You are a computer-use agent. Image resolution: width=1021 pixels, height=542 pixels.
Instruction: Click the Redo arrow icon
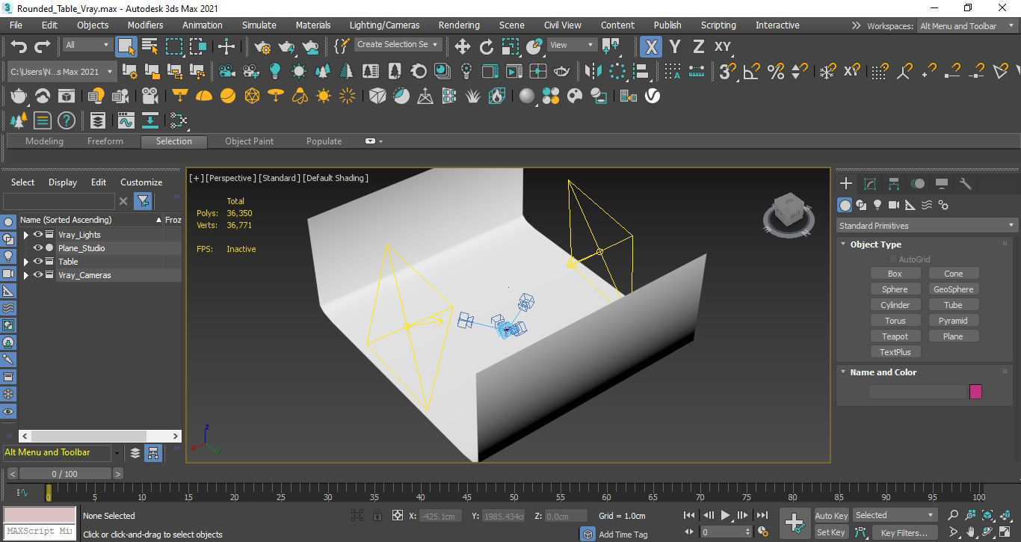tap(43, 46)
